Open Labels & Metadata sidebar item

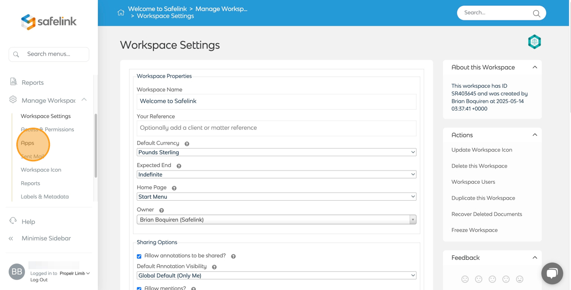coord(45,197)
